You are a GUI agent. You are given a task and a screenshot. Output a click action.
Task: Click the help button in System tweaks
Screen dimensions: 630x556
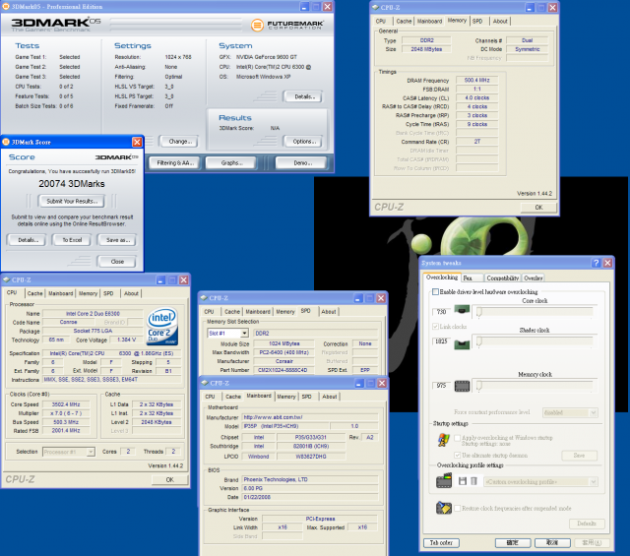596,263
